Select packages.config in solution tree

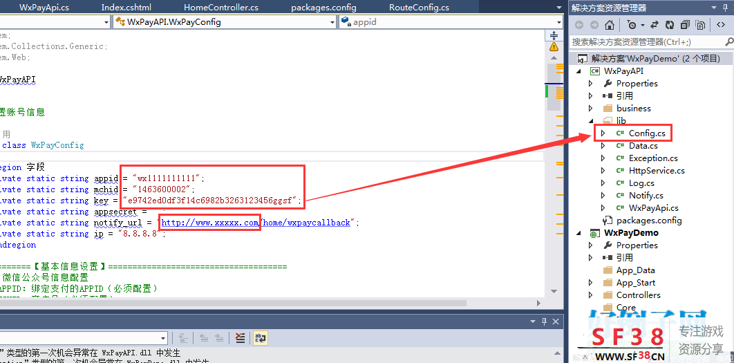pyautogui.click(x=649, y=220)
